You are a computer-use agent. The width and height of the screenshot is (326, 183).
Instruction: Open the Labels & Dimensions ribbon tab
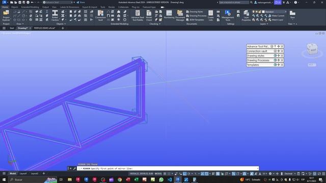pos(69,7)
